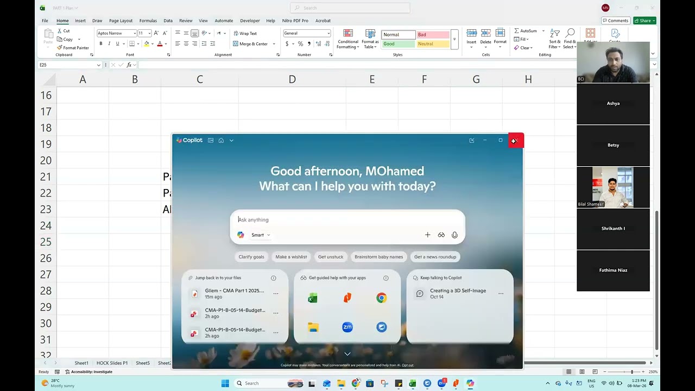Click the Comments button
Image resolution: width=695 pixels, height=391 pixels.
click(x=615, y=21)
